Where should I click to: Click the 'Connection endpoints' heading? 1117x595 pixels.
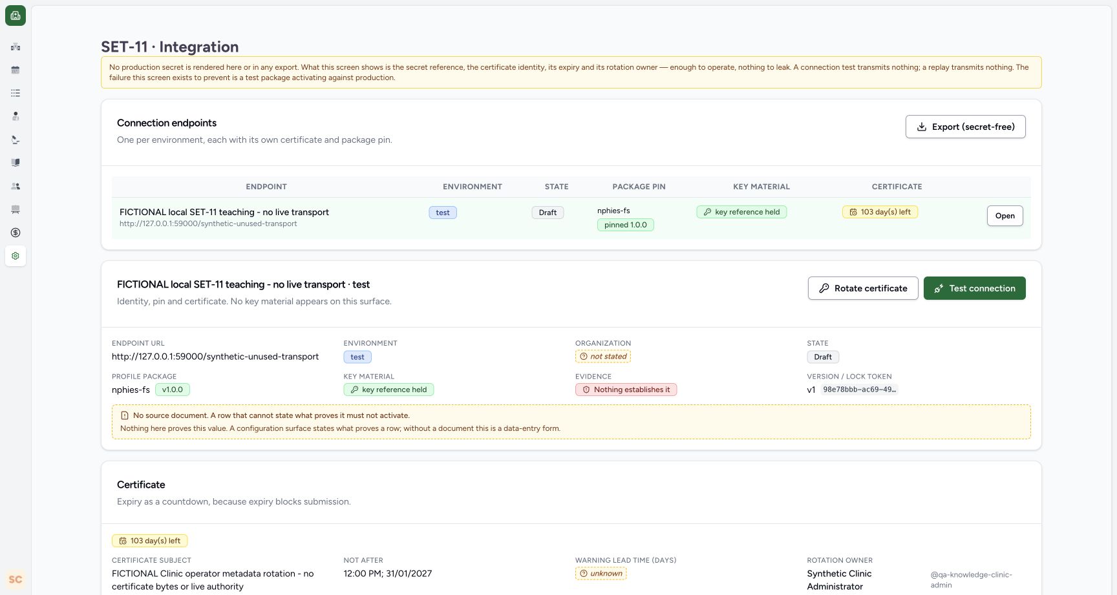[x=167, y=123]
